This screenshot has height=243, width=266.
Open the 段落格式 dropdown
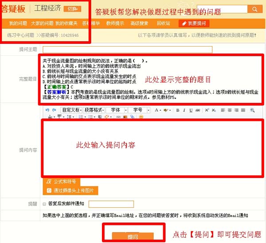click(94, 110)
